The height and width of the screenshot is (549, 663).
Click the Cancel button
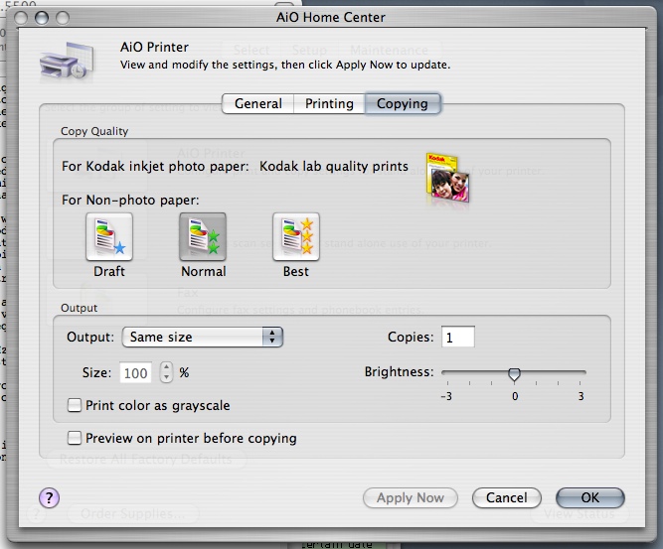point(507,497)
